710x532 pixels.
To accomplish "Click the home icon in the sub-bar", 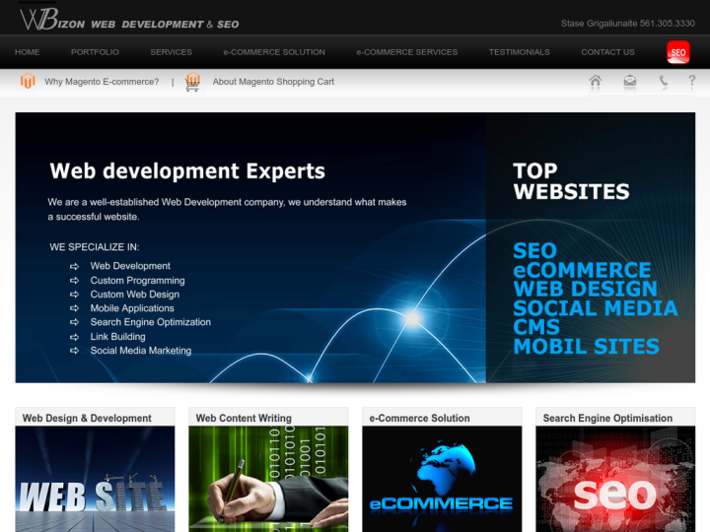I will (595, 82).
